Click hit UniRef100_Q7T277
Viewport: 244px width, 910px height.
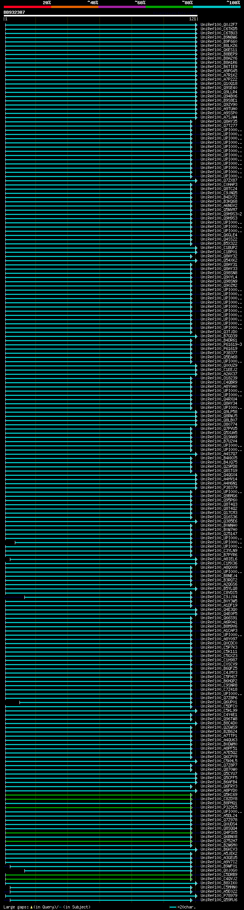pyautogui.click(x=219, y=125)
